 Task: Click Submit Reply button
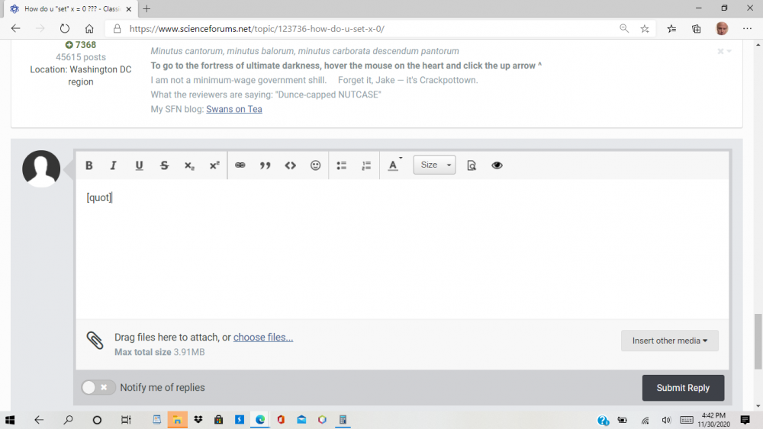(683, 388)
